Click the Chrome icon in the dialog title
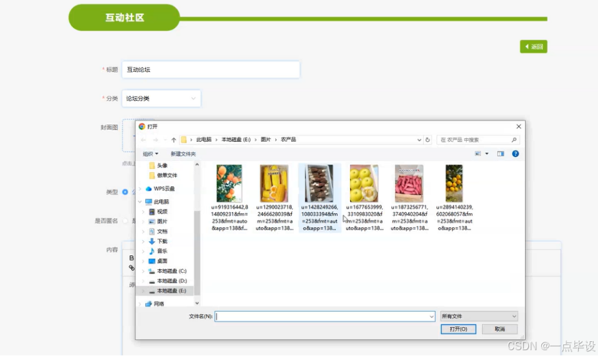The image size is (598, 356). point(142,126)
